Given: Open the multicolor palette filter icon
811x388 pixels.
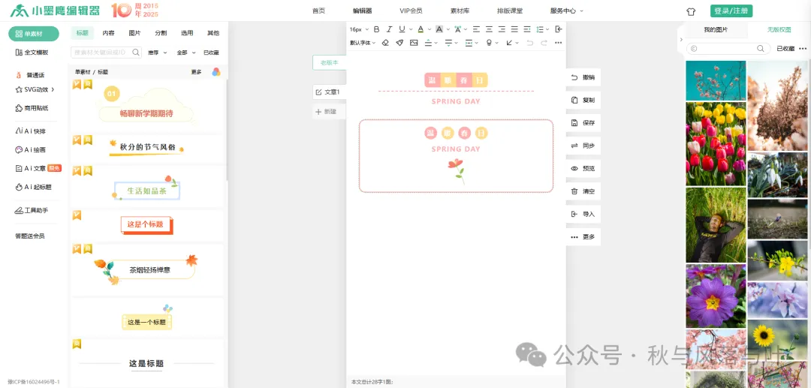Looking at the screenshot, I should (216, 72).
